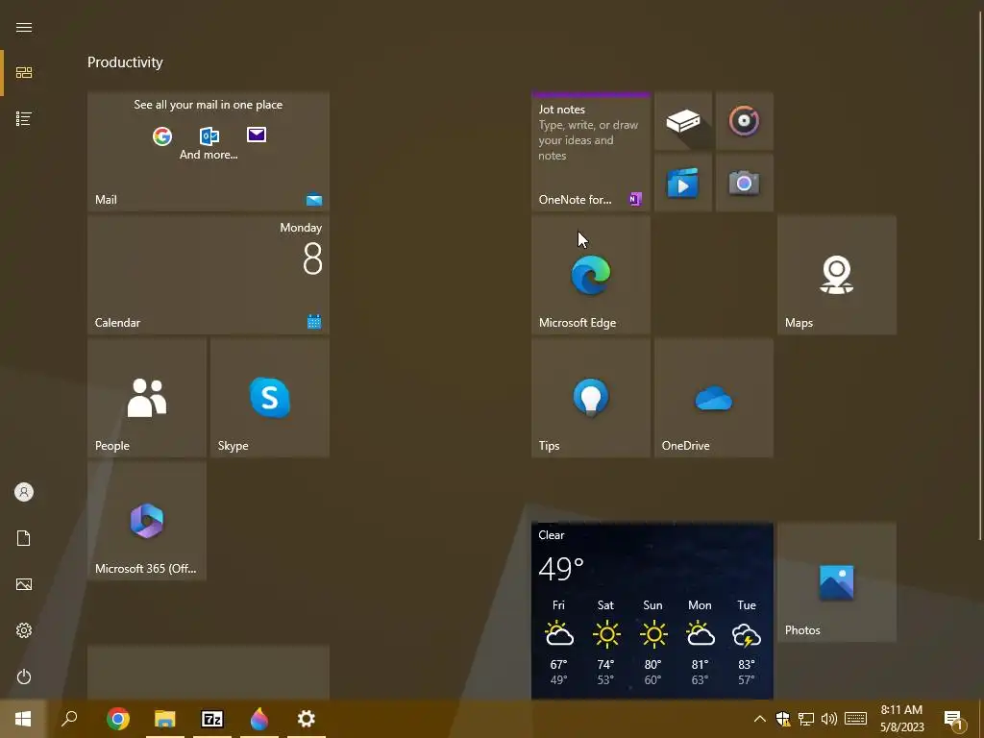Open the user account icon in sidebar
This screenshot has height=738, width=984.
[24, 492]
